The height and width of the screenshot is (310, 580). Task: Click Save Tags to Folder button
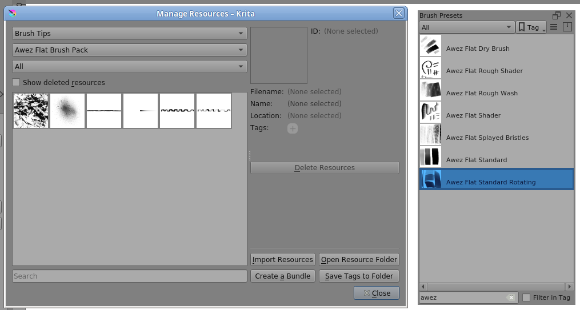coord(359,276)
